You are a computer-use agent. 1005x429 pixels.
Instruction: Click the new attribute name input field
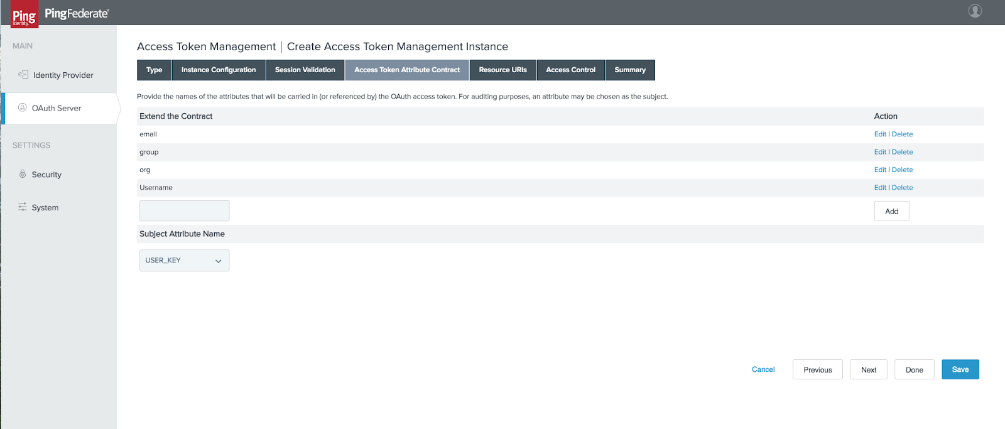click(184, 211)
